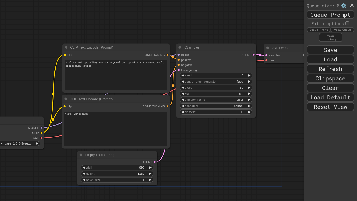Open the sampler_name euler dropdown
The width and height of the screenshot is (357, 201).
pyautogui.click(x=216, y=100)
